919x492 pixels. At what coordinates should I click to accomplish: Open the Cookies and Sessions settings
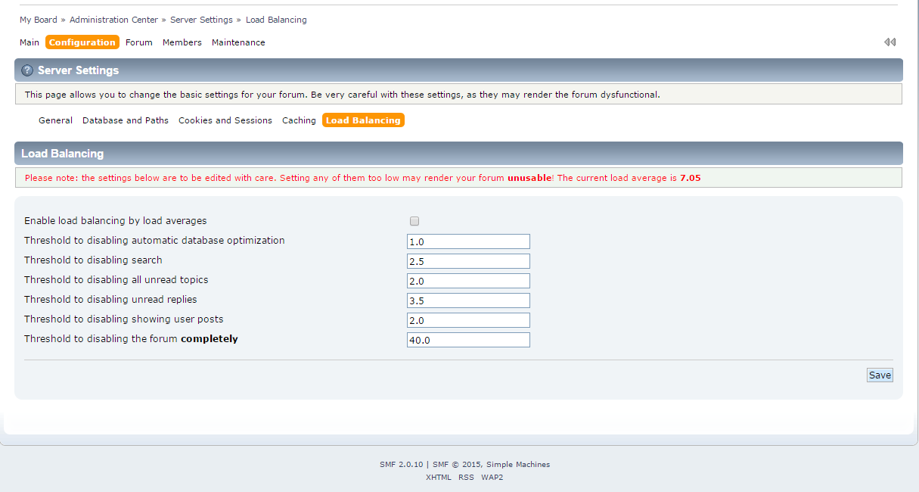tap(225, 120)
